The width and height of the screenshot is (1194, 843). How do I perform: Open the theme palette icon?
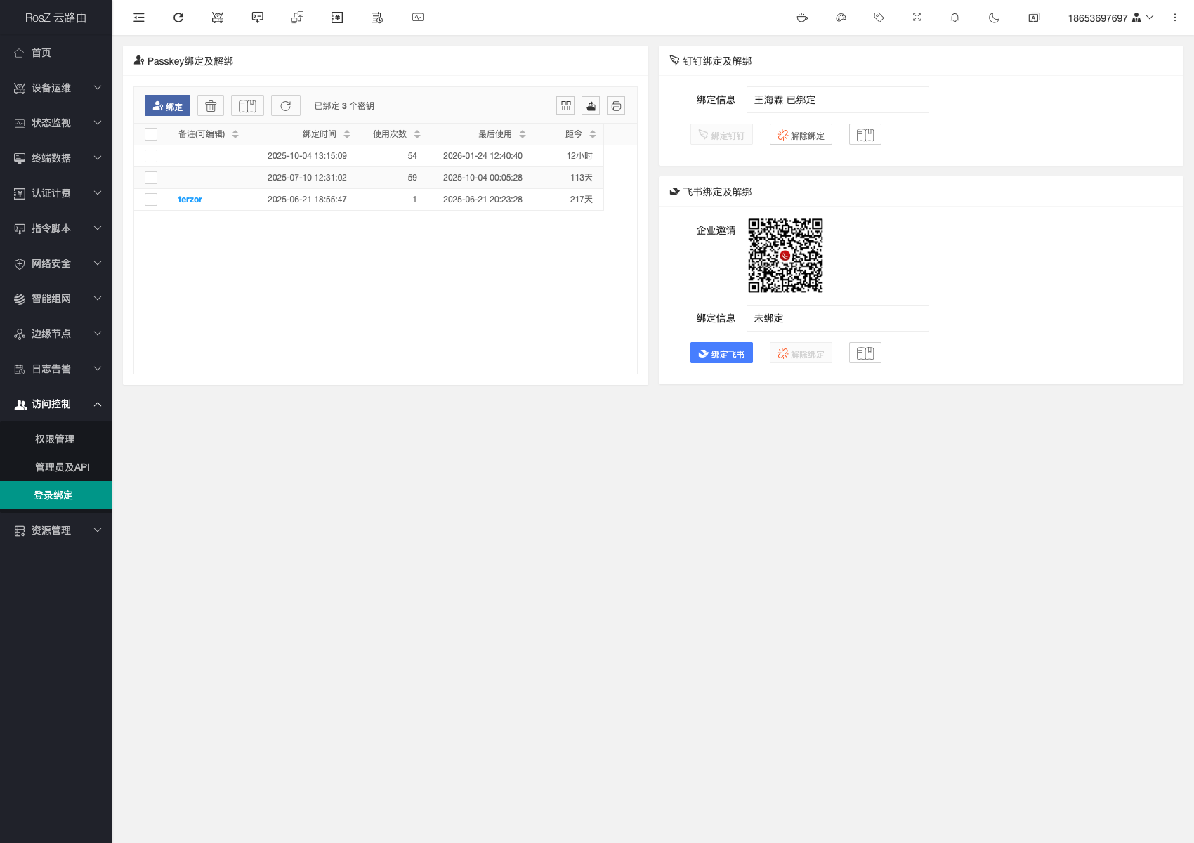(841, 18)
